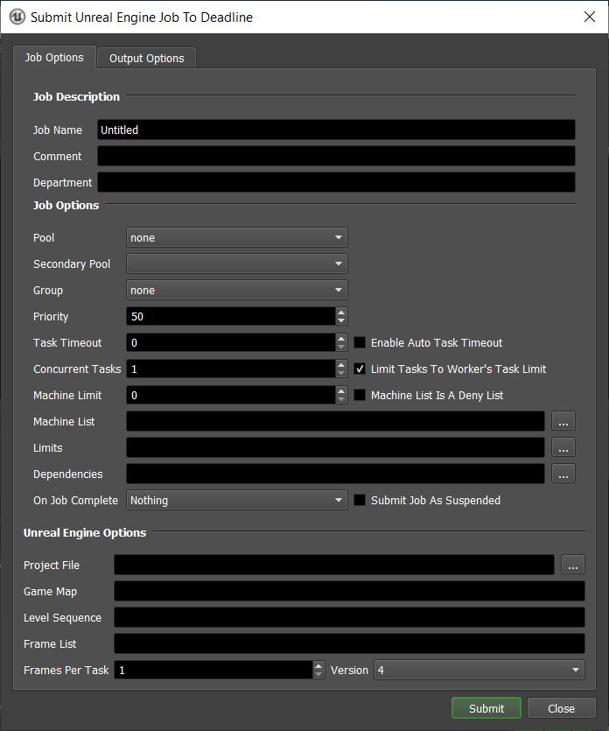Increment Machine Limit with up arrow
This screenshot has width=609, height=731.
coord(341,390)
